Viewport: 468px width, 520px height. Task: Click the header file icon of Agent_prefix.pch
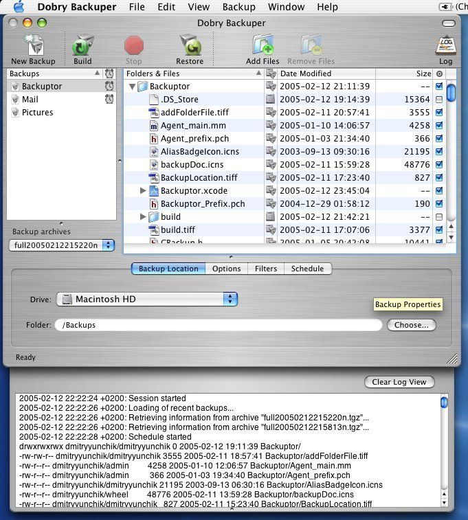coord(153,139)
